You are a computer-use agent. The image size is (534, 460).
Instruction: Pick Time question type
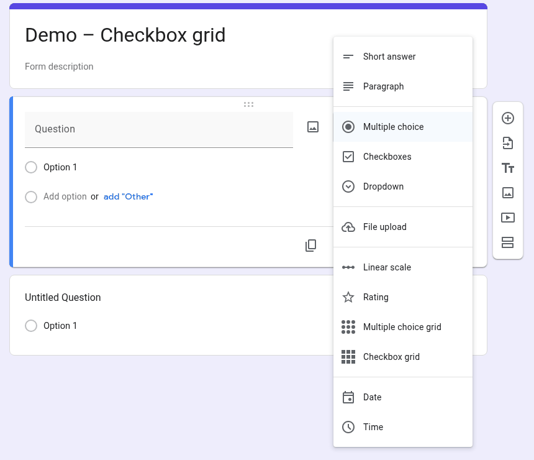403,427
